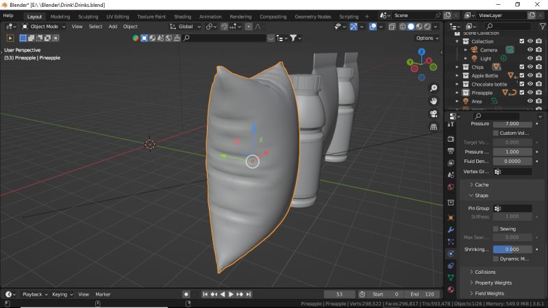548x308 pixels.
Task: Click the Pressure 7.000 value field
Action: pyautogui.click(x=512, y=124)
